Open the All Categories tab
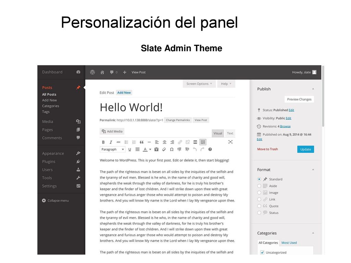 pyautogui.click(x=268, y=243)
